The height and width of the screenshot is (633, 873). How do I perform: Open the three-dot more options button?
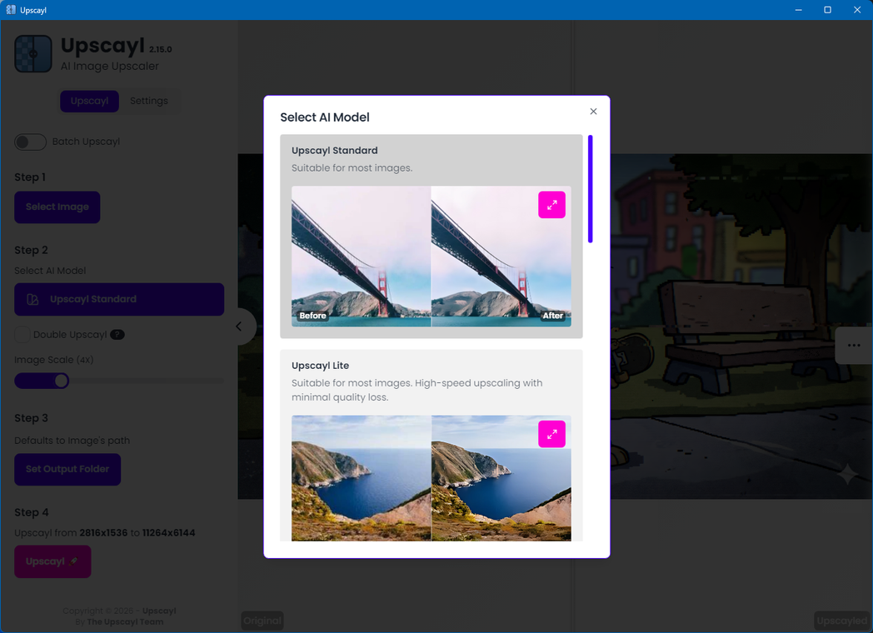click(x=854, y=345)
